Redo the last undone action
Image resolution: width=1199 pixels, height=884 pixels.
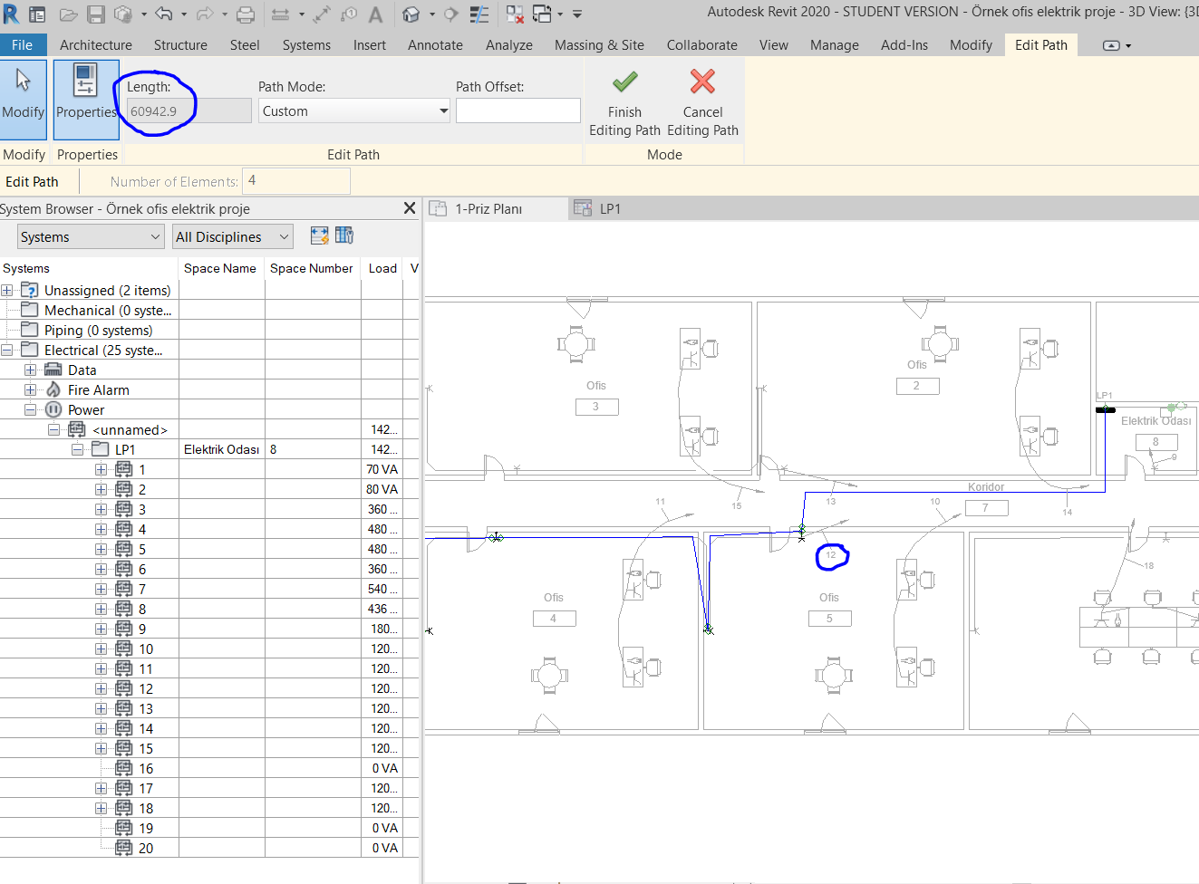pos(205,14)
